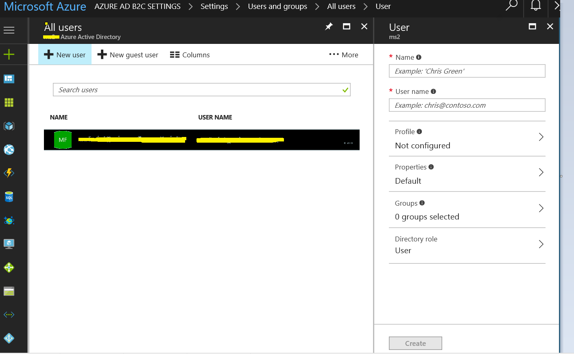
Task: Open the context menu dots on user row
Action: tap(348, 143)
